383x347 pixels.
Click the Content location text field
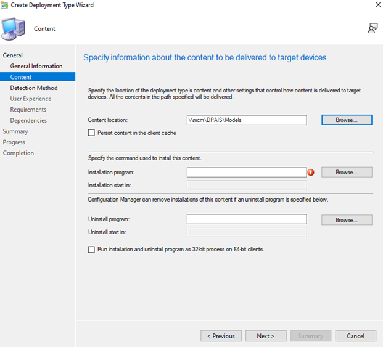(247, 120)
